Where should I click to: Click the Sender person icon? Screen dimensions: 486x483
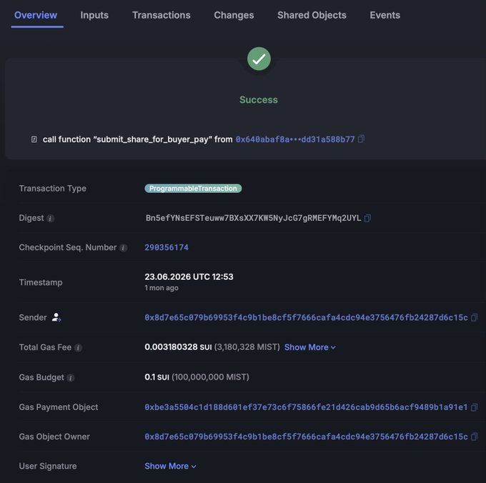point(56,317)
